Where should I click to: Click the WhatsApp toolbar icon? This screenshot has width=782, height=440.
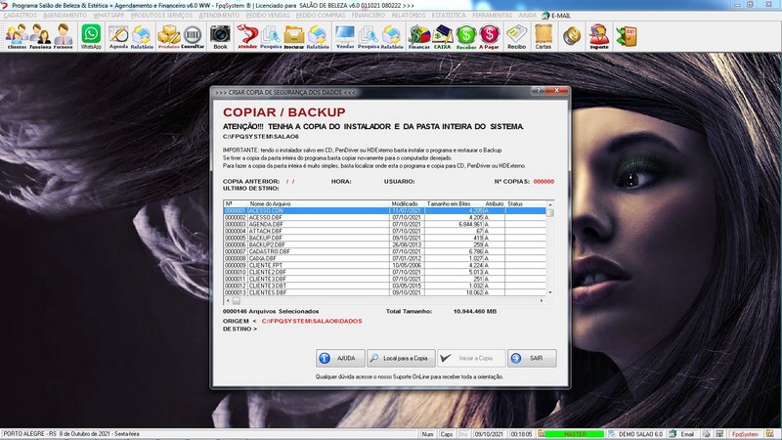(91, 36)
